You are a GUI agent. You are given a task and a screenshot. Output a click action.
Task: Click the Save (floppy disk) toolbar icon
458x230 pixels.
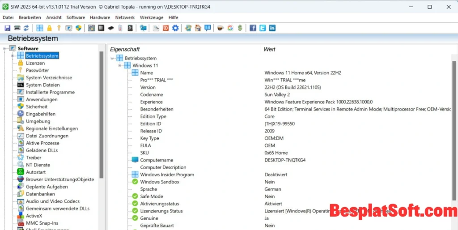(7, 28)
